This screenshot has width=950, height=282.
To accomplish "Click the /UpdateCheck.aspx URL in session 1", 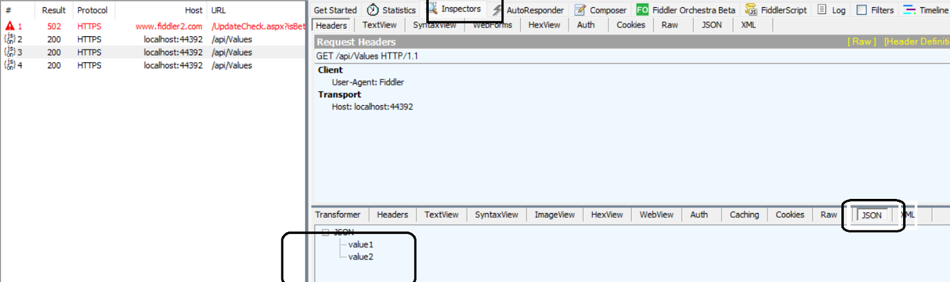I will click(258, 26).
